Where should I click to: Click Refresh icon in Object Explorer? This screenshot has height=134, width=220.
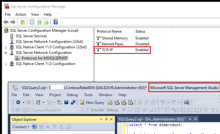coord(61,127)
